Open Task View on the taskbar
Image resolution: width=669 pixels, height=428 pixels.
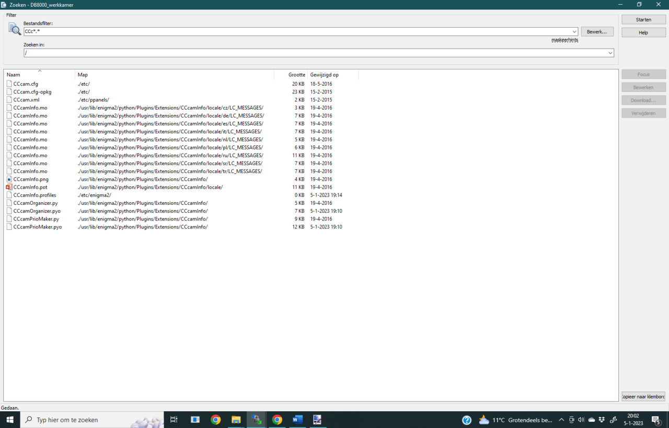click(174, 420)
